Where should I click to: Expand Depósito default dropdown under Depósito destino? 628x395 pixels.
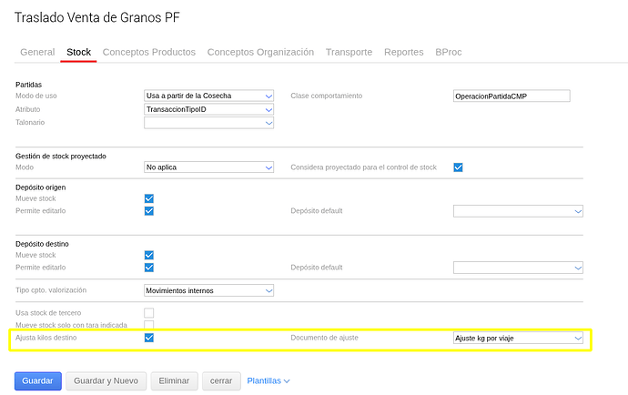click(x=518, y=268)
